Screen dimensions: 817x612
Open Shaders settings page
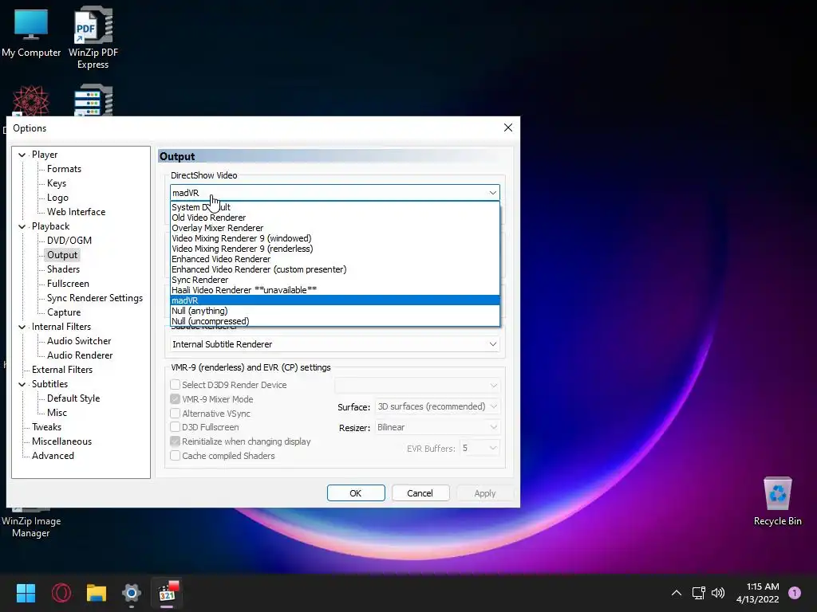tap(63, 269)
